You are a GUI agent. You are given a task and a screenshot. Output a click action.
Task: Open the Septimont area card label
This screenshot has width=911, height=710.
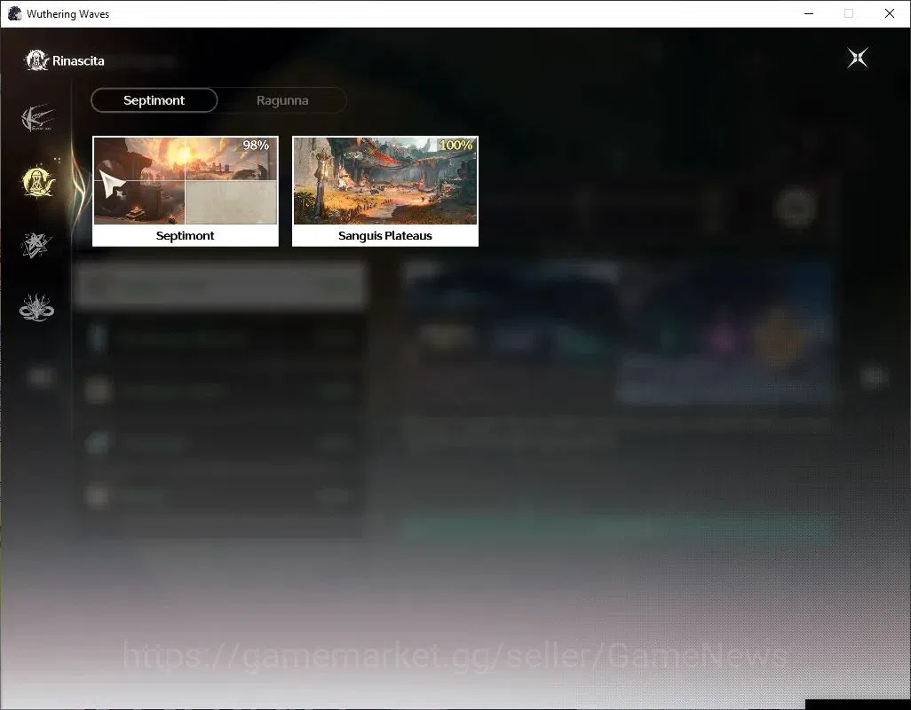pyautogui.click(x=185, y=236)
